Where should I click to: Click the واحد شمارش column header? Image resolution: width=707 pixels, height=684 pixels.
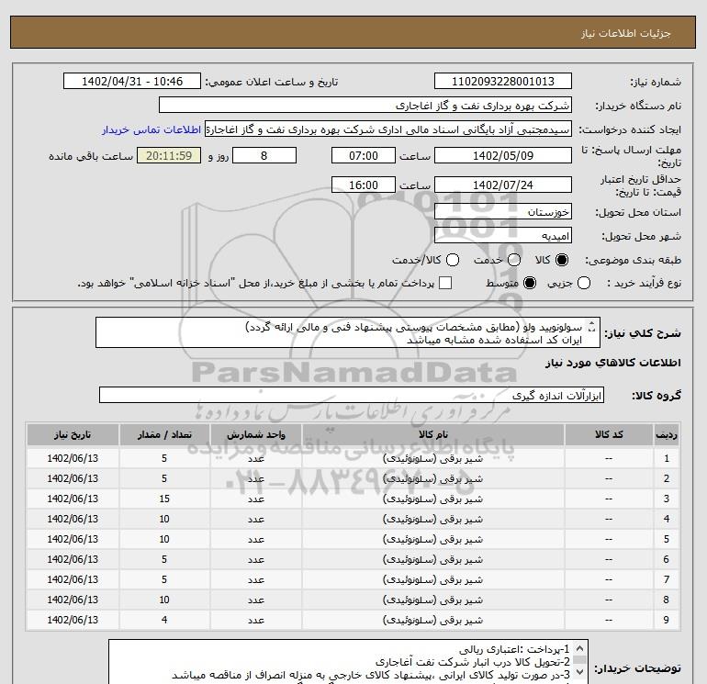255,434
